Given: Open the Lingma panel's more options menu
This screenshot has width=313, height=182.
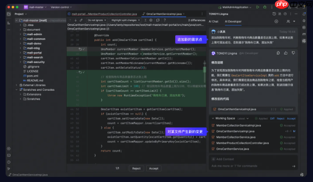Looking at the screenshot, I should [290, 14].
